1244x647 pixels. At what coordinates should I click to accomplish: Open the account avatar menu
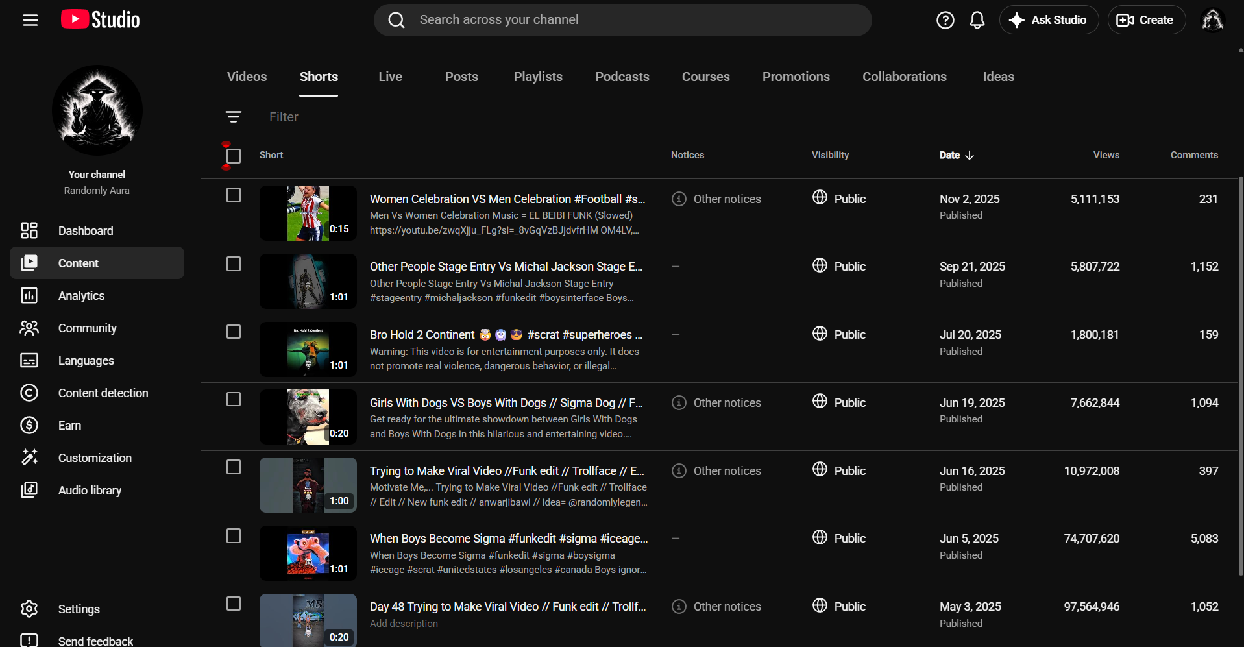1212,20
